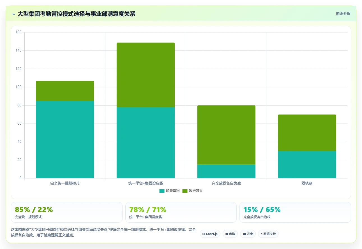Click the x-axis label 完全统一规则模式

coord(65,183)
